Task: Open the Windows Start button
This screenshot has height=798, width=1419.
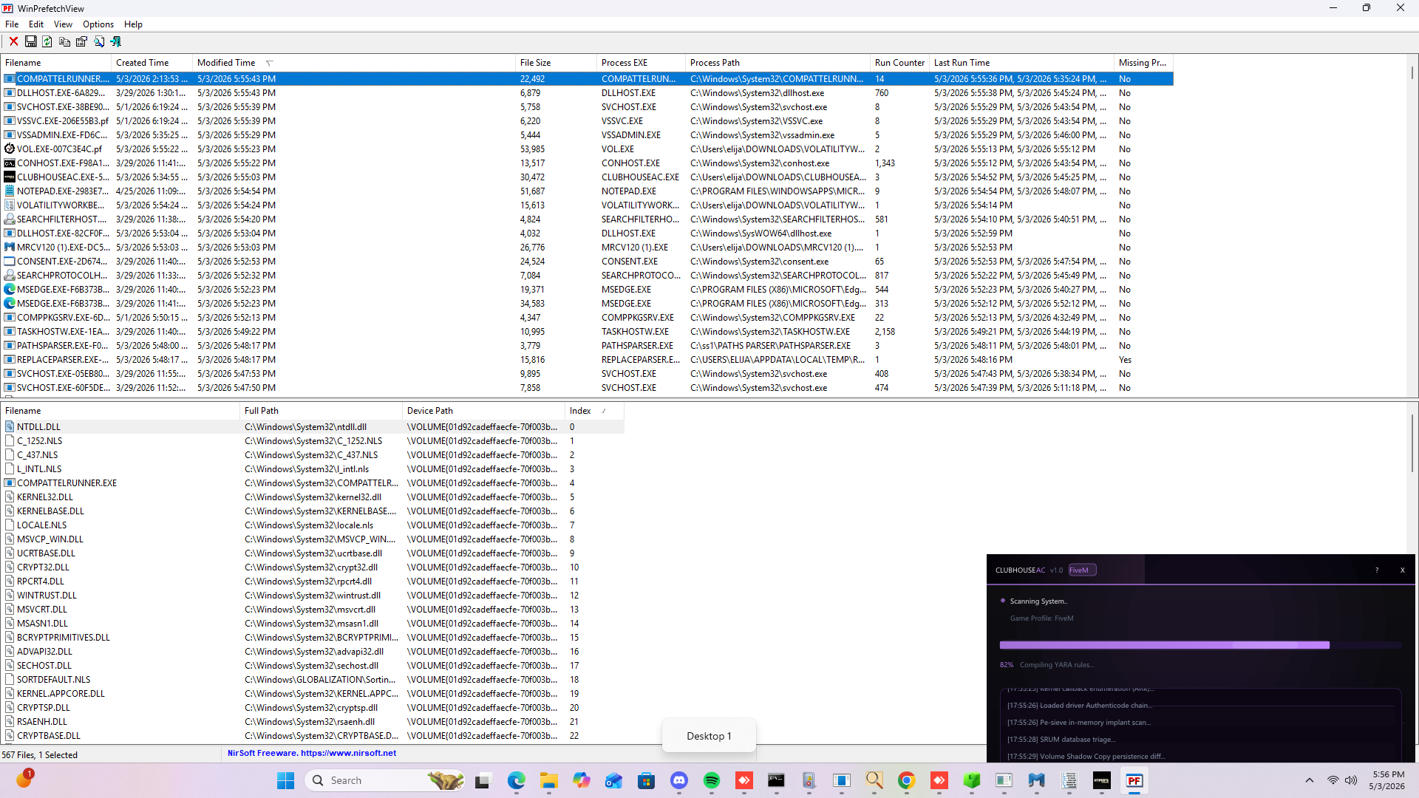Action: pos(285,780)
